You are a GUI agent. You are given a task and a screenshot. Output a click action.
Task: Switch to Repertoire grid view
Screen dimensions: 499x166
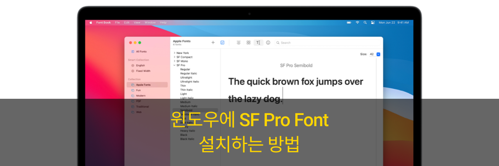coord(248,42)
